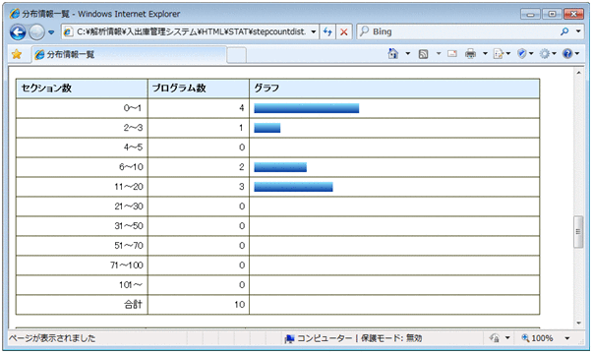
Task: Click the セクション数 column header
Action: point(82,88)
